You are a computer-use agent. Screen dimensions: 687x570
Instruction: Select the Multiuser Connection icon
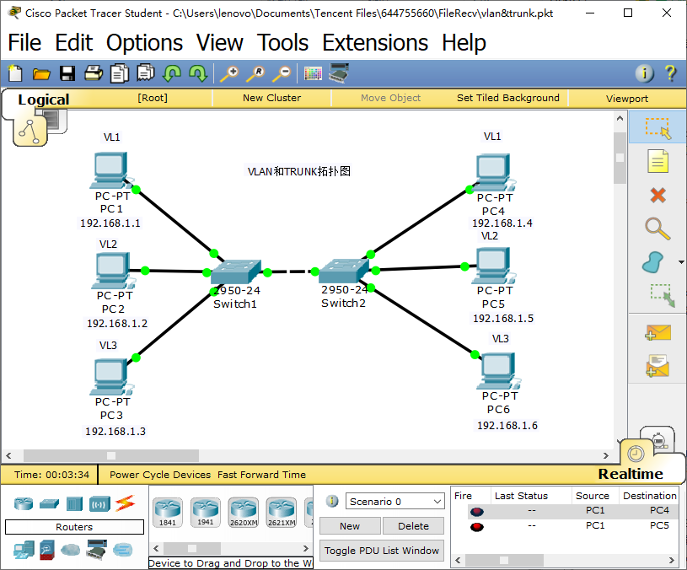click(x=122, y=550)
